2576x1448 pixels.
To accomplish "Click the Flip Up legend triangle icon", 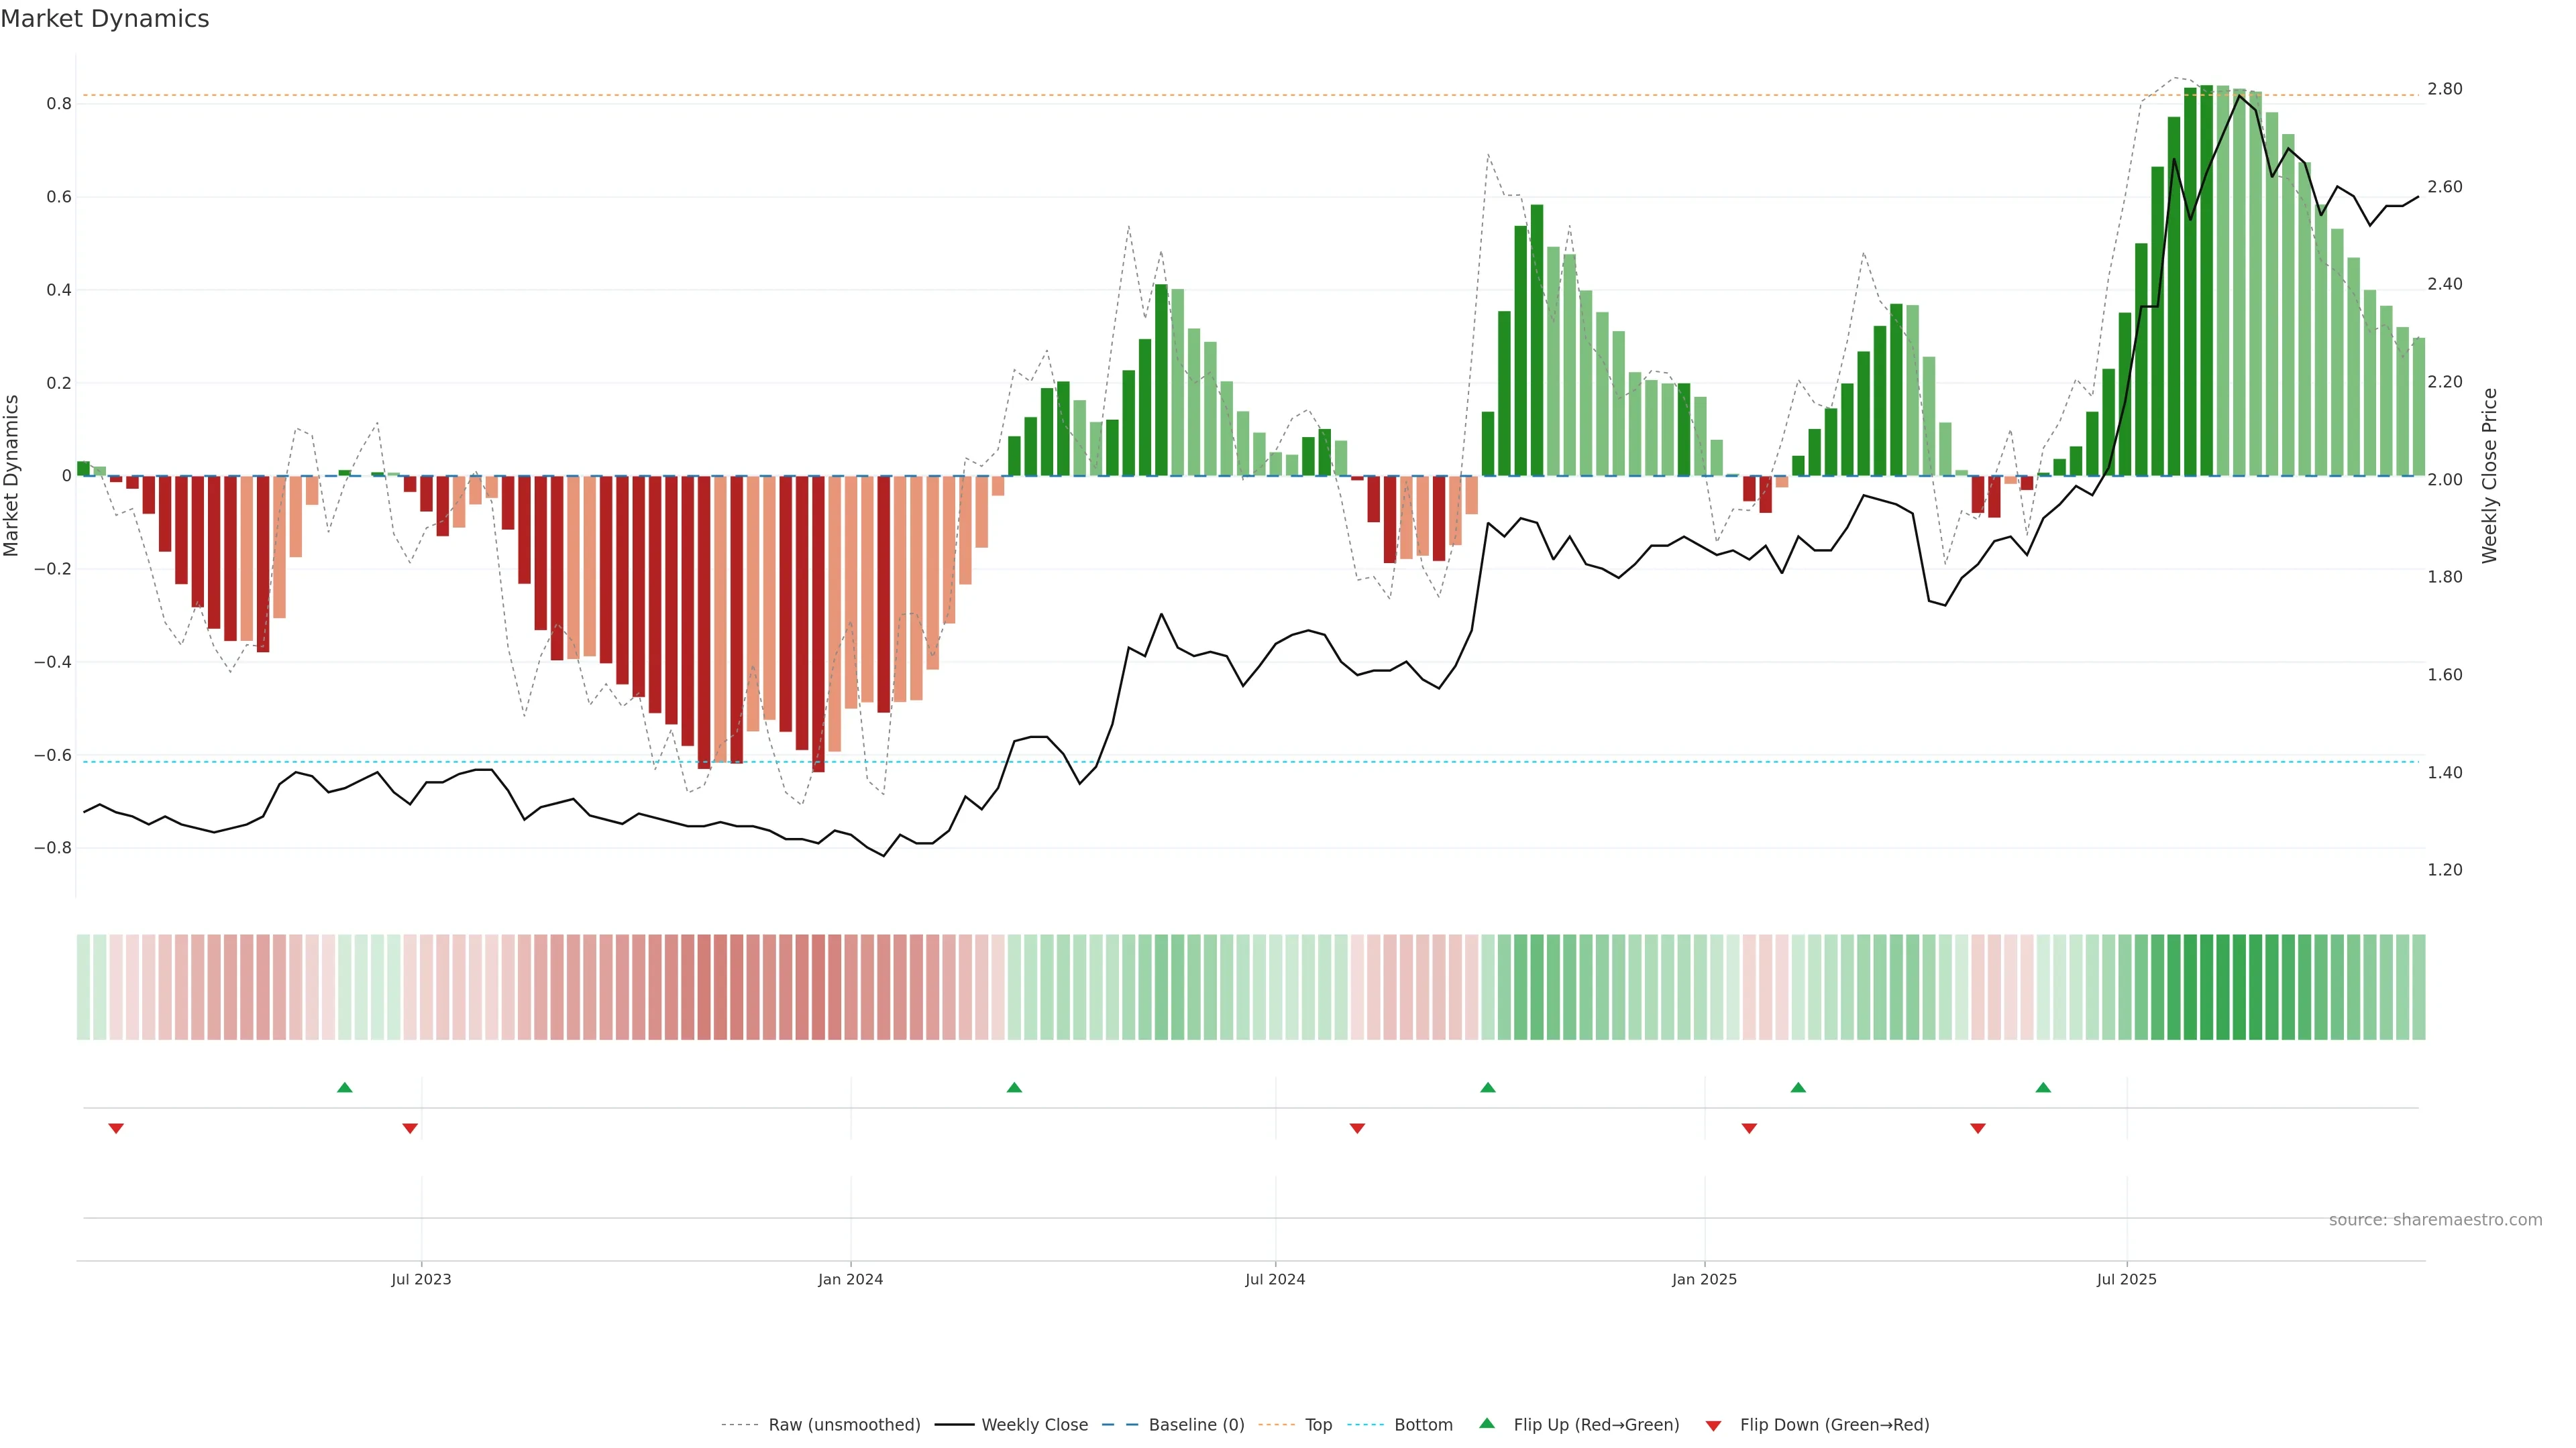I will pos(1487,1423).
